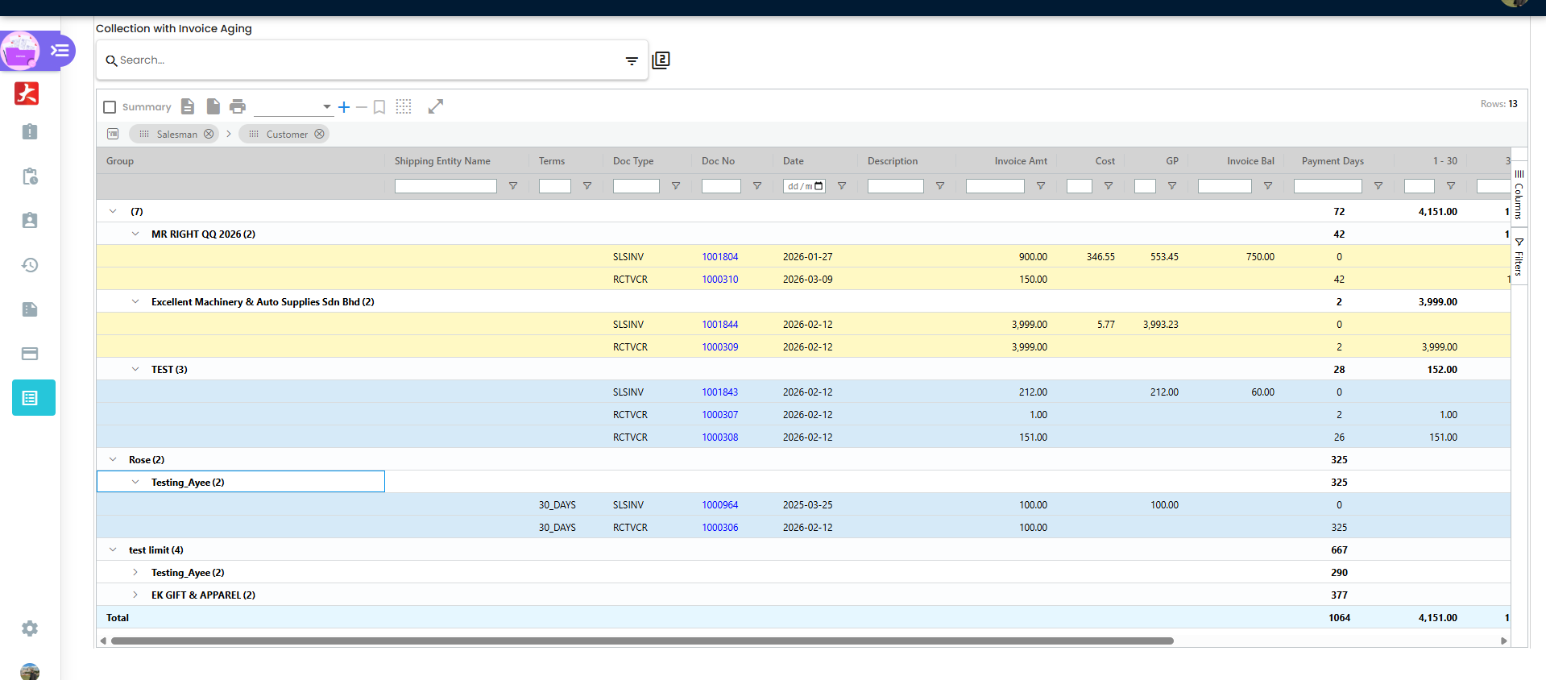
Task: Sort by the Date column header
Action: 794,161
